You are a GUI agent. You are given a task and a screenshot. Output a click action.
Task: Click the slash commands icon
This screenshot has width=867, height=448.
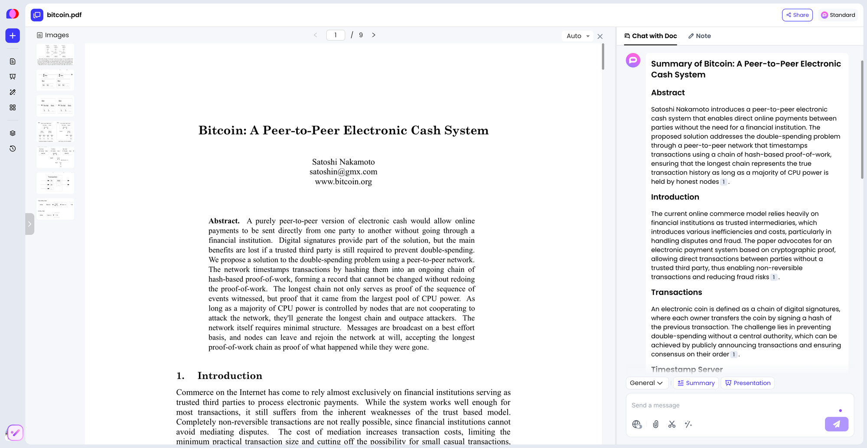(x=688, y=425)
